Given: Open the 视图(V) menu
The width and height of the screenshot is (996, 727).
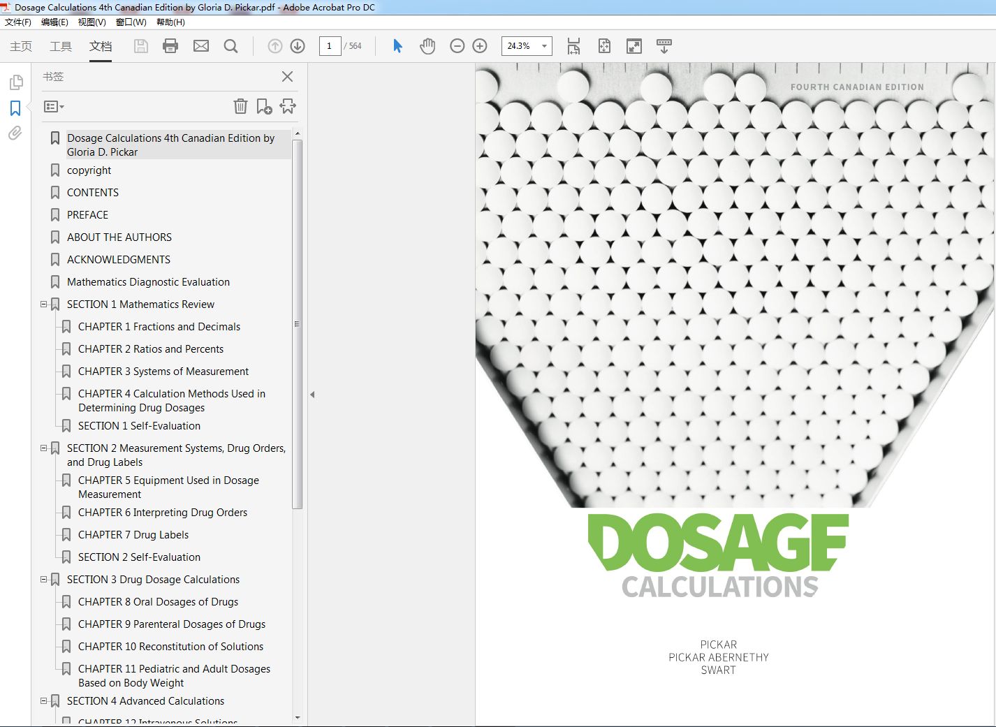Looking at the screenshot, I should (x=92, y=22).
